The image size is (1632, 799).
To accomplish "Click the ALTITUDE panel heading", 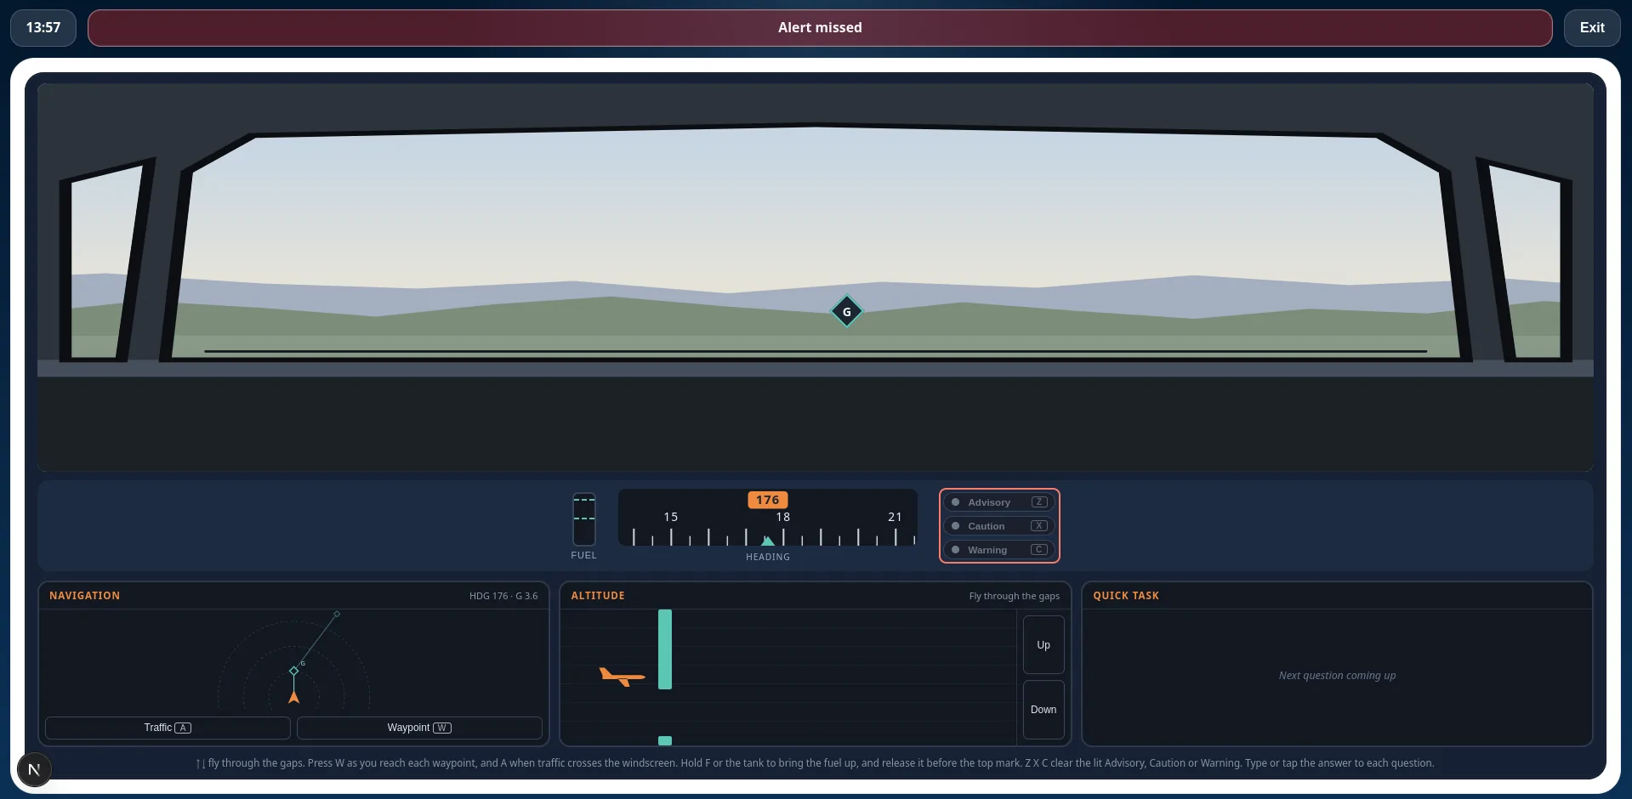I will (598, 596).
